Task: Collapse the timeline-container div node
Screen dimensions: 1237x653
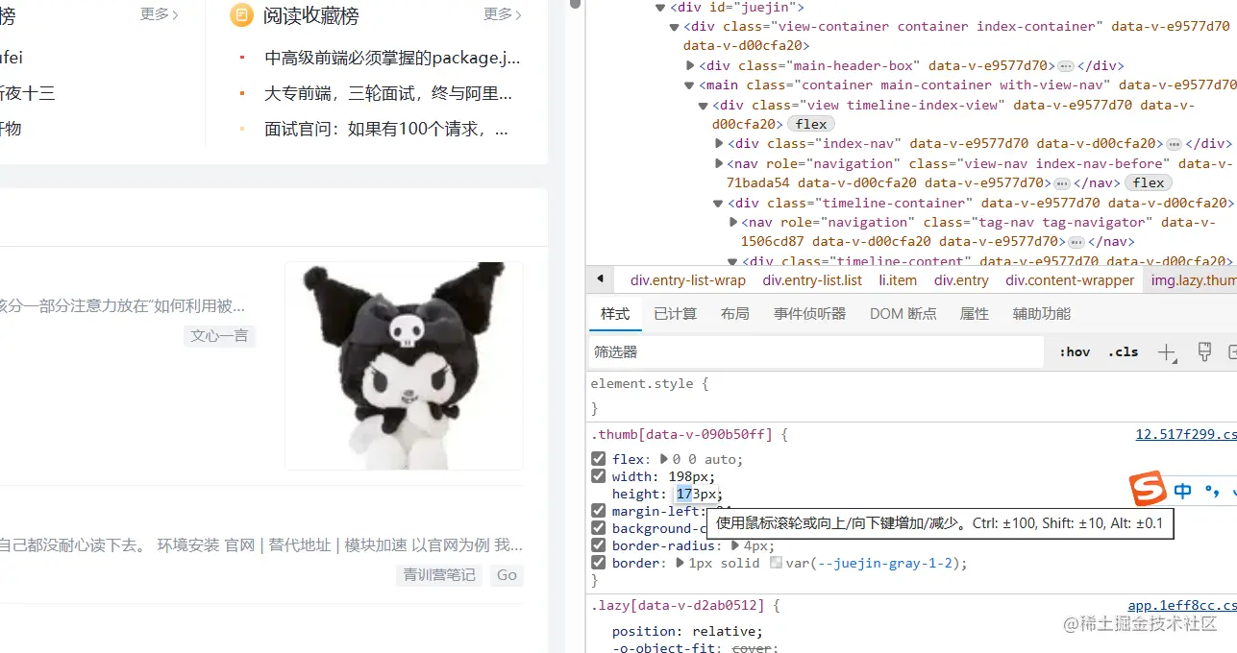Action: (718, 204)
